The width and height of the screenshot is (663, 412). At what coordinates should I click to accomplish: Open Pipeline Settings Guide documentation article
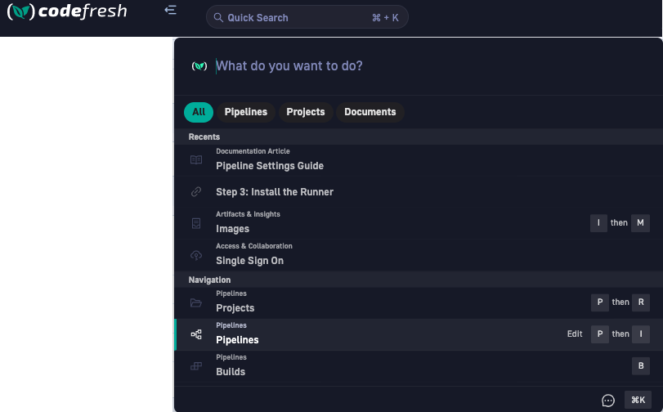(270, 166)
